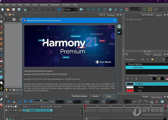The width and height of the screenshot is (168, 120).
Task: Toggle the sound scrubbing icon
Action: 31,101
